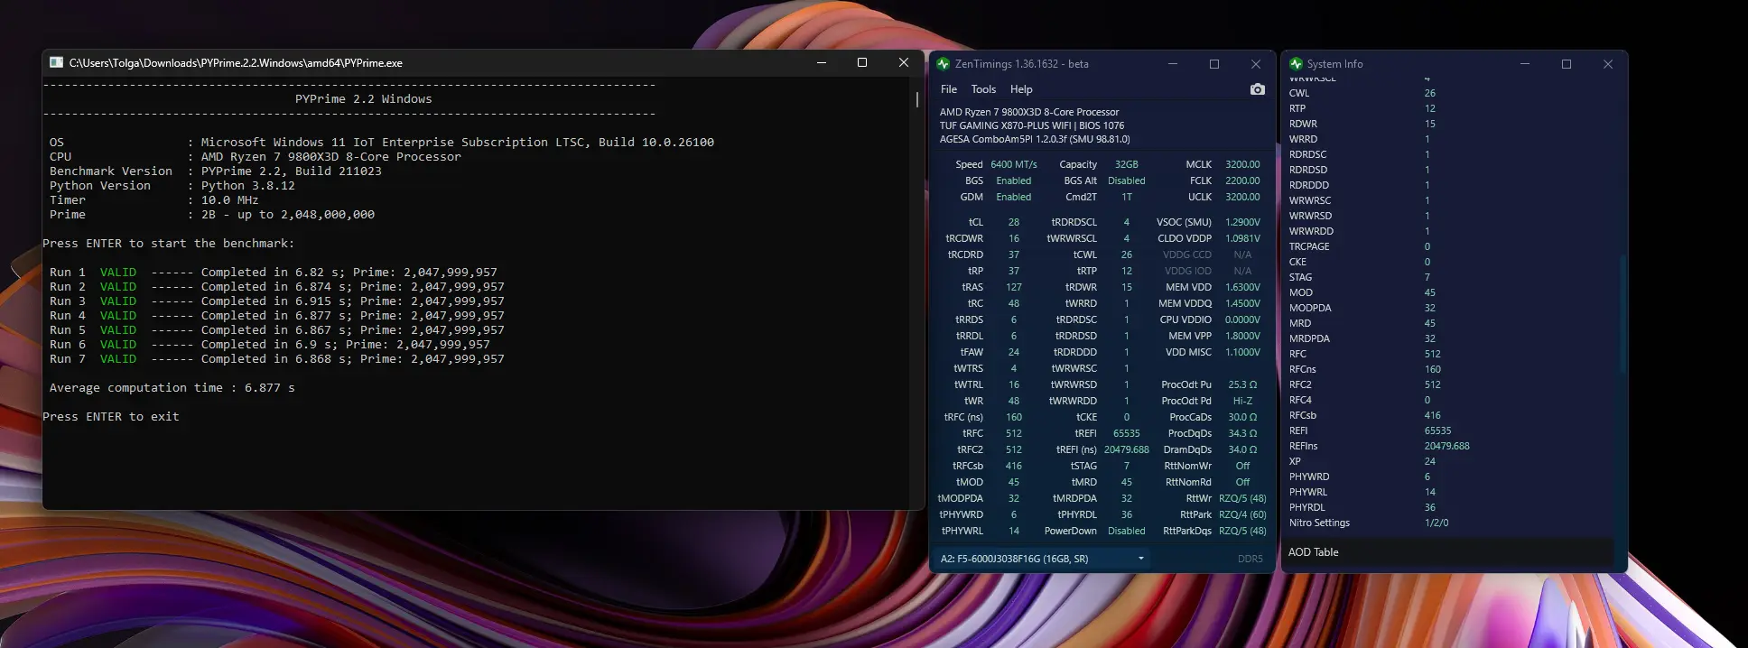
Task: Minimize the ZenTimings window
Action: 1173,64
